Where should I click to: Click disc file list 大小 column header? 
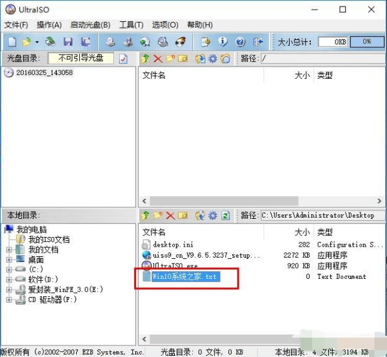[302, 76]
